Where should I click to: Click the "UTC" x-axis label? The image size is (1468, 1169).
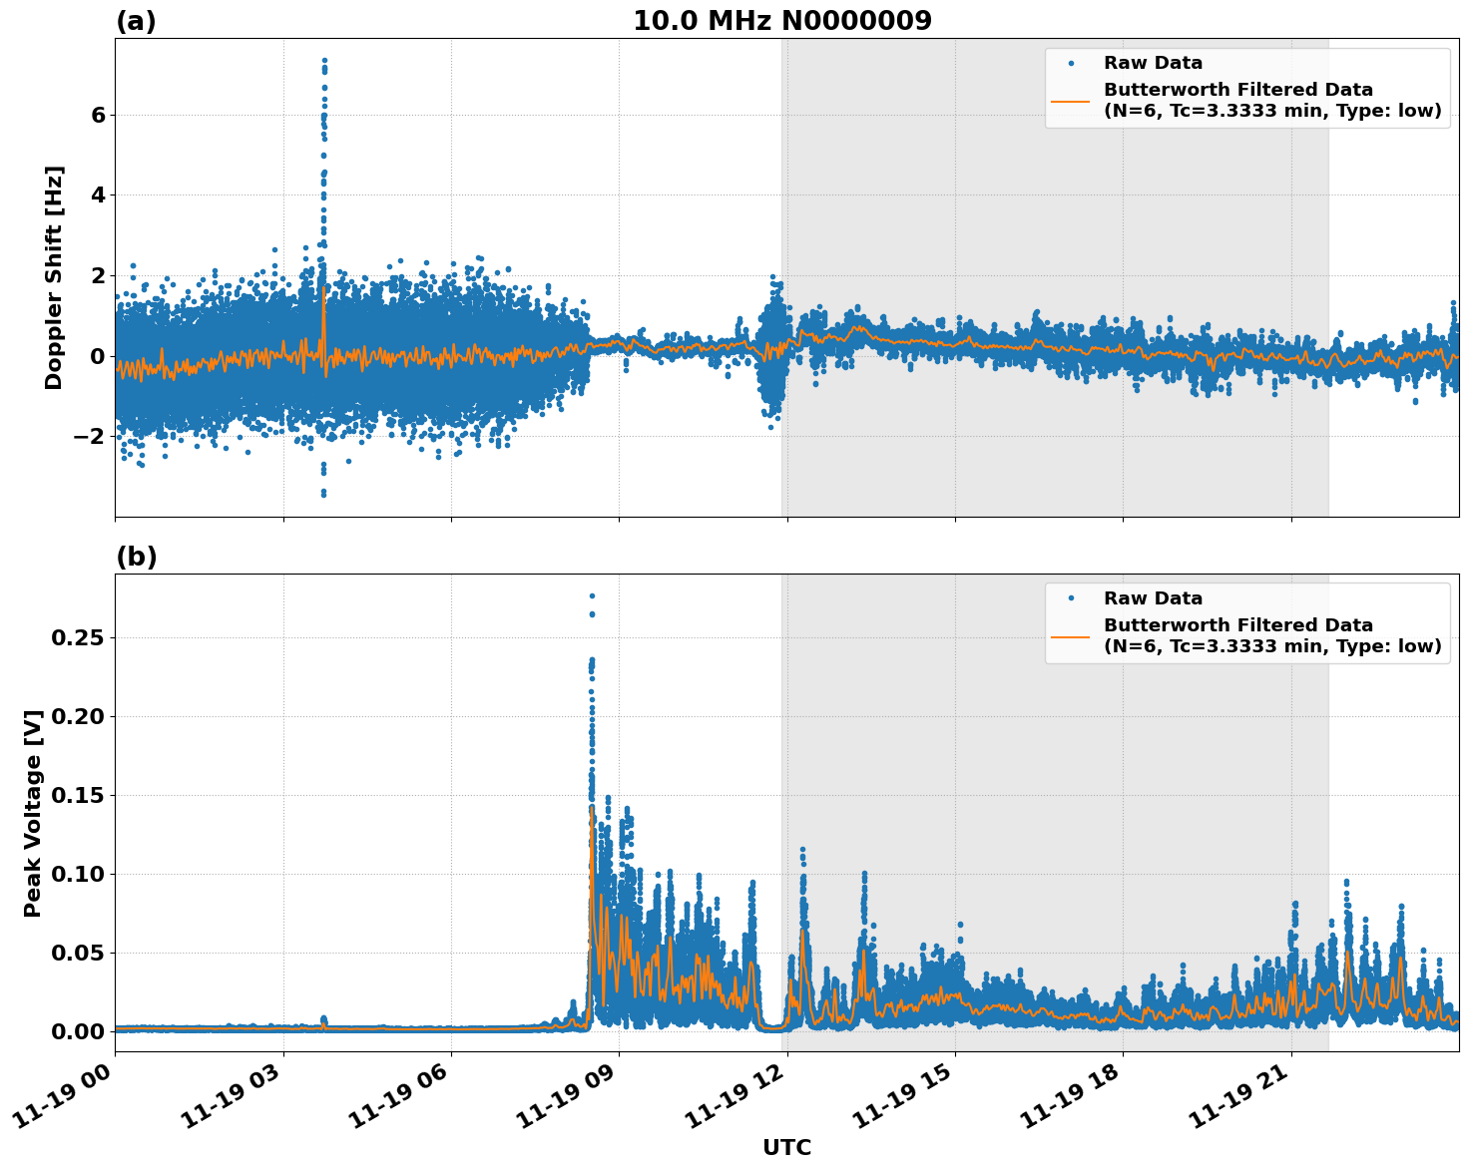(786, 1148)
